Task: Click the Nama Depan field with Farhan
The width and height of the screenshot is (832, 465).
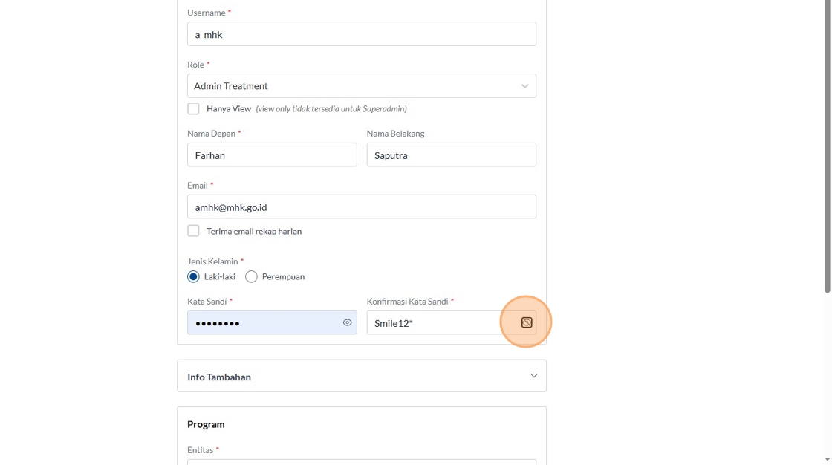Action: [272, 155]
